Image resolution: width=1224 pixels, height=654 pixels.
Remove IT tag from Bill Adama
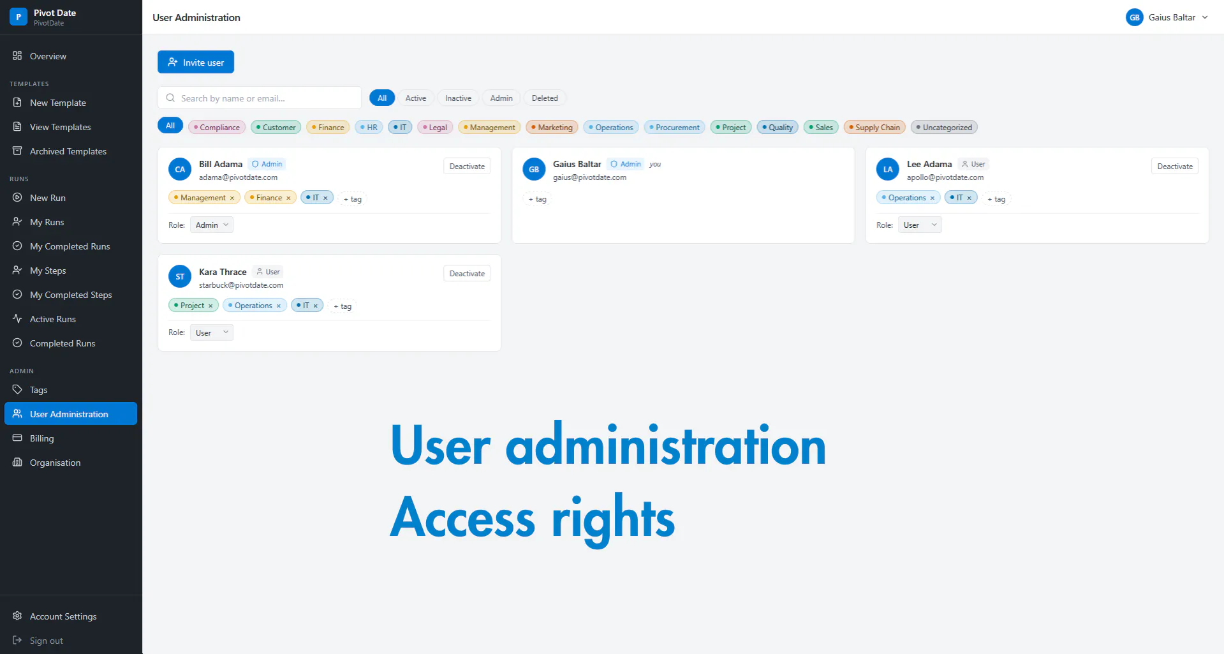325,198
